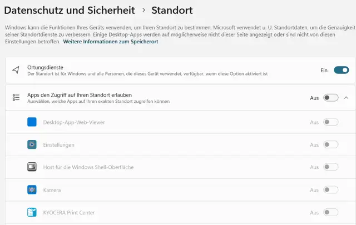The height and width of the screenshot is (225, 356).
Task: Click the Ortungsdienste settings row label
Action: click(46, 67)
